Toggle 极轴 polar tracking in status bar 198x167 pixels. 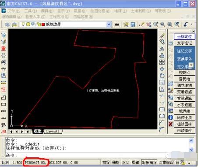tap(135, 163)
